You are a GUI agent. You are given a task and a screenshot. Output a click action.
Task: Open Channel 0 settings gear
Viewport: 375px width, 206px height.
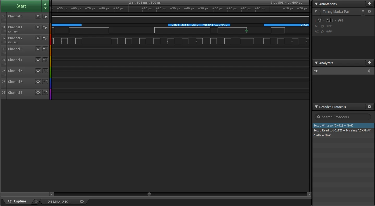pyautogui.click(x=38, y=16)
